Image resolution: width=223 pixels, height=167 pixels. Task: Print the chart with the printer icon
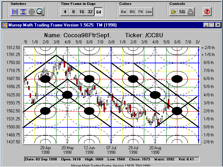pos(191,11)
